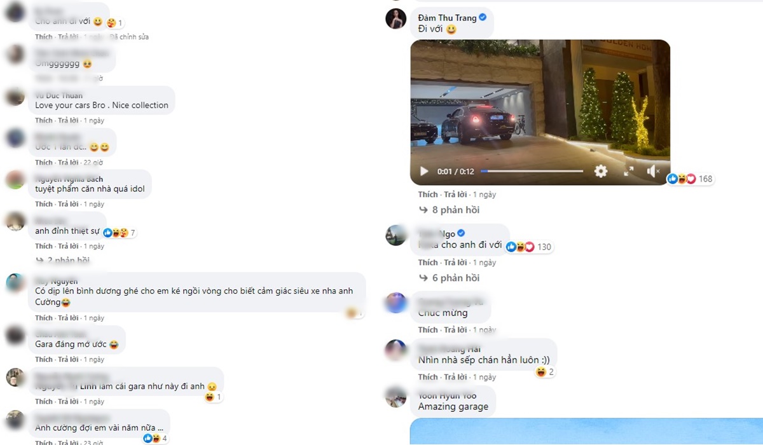View the 168 reactions on video comment

click(691, 179)
